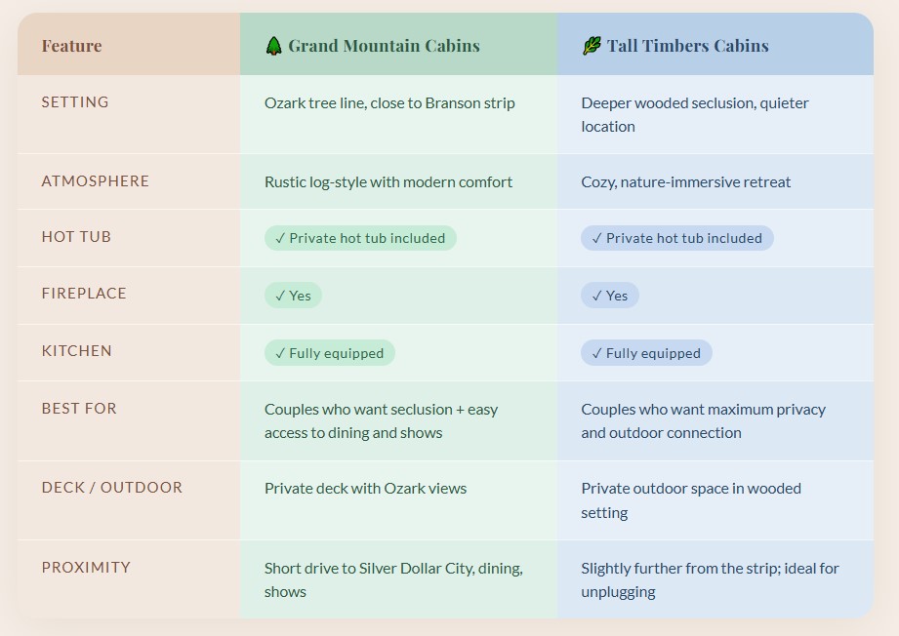Click the PROXIMITY row label
Screen dimensions: 899x636
[86, 568]
